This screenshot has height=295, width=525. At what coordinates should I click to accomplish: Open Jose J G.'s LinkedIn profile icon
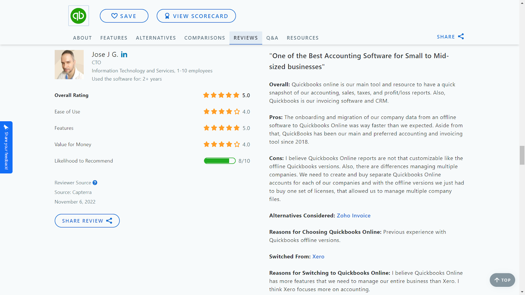point(124,54)
